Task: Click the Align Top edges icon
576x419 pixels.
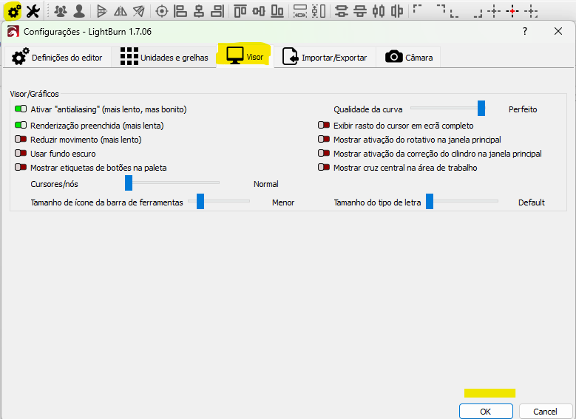Action: click(x=240, y=11)
